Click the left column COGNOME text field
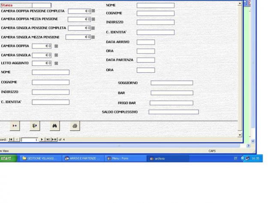This screenshot has height=203, width=271. (51, 82)
